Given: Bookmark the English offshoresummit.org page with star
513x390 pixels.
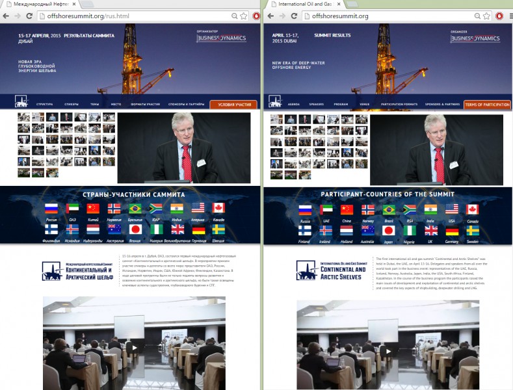Looking at the screenshot, I should [487, 16].
